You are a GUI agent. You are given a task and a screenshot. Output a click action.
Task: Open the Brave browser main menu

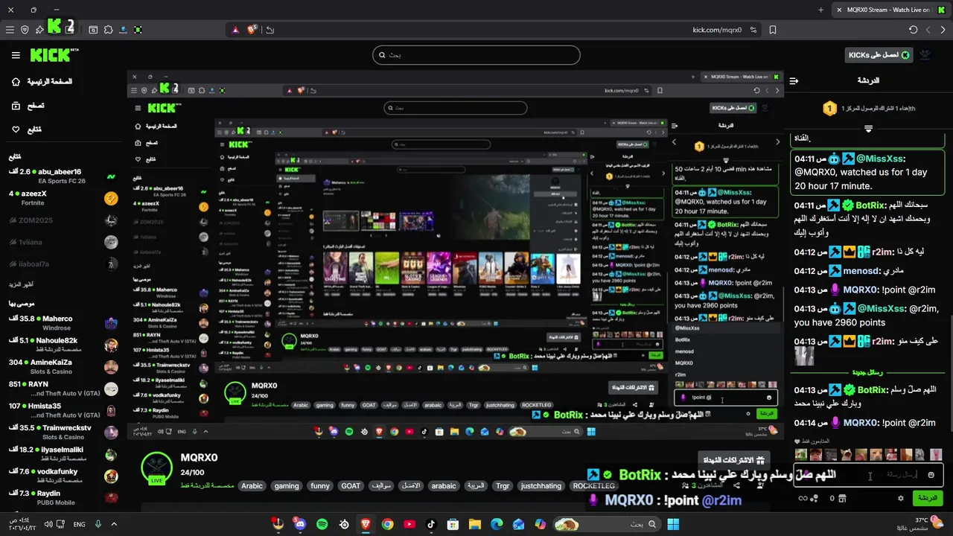click(x=10, y=30)
